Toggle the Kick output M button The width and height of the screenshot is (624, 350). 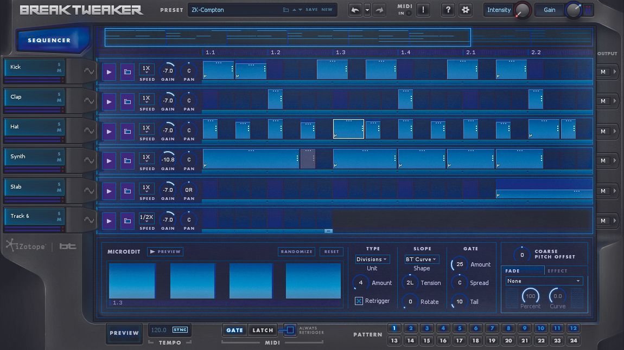click(x=603, y=72)
